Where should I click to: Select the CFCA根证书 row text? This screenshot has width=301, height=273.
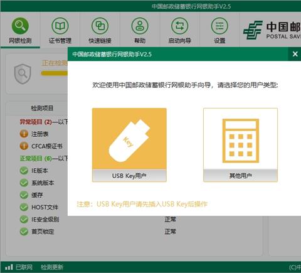coord(47,146)
